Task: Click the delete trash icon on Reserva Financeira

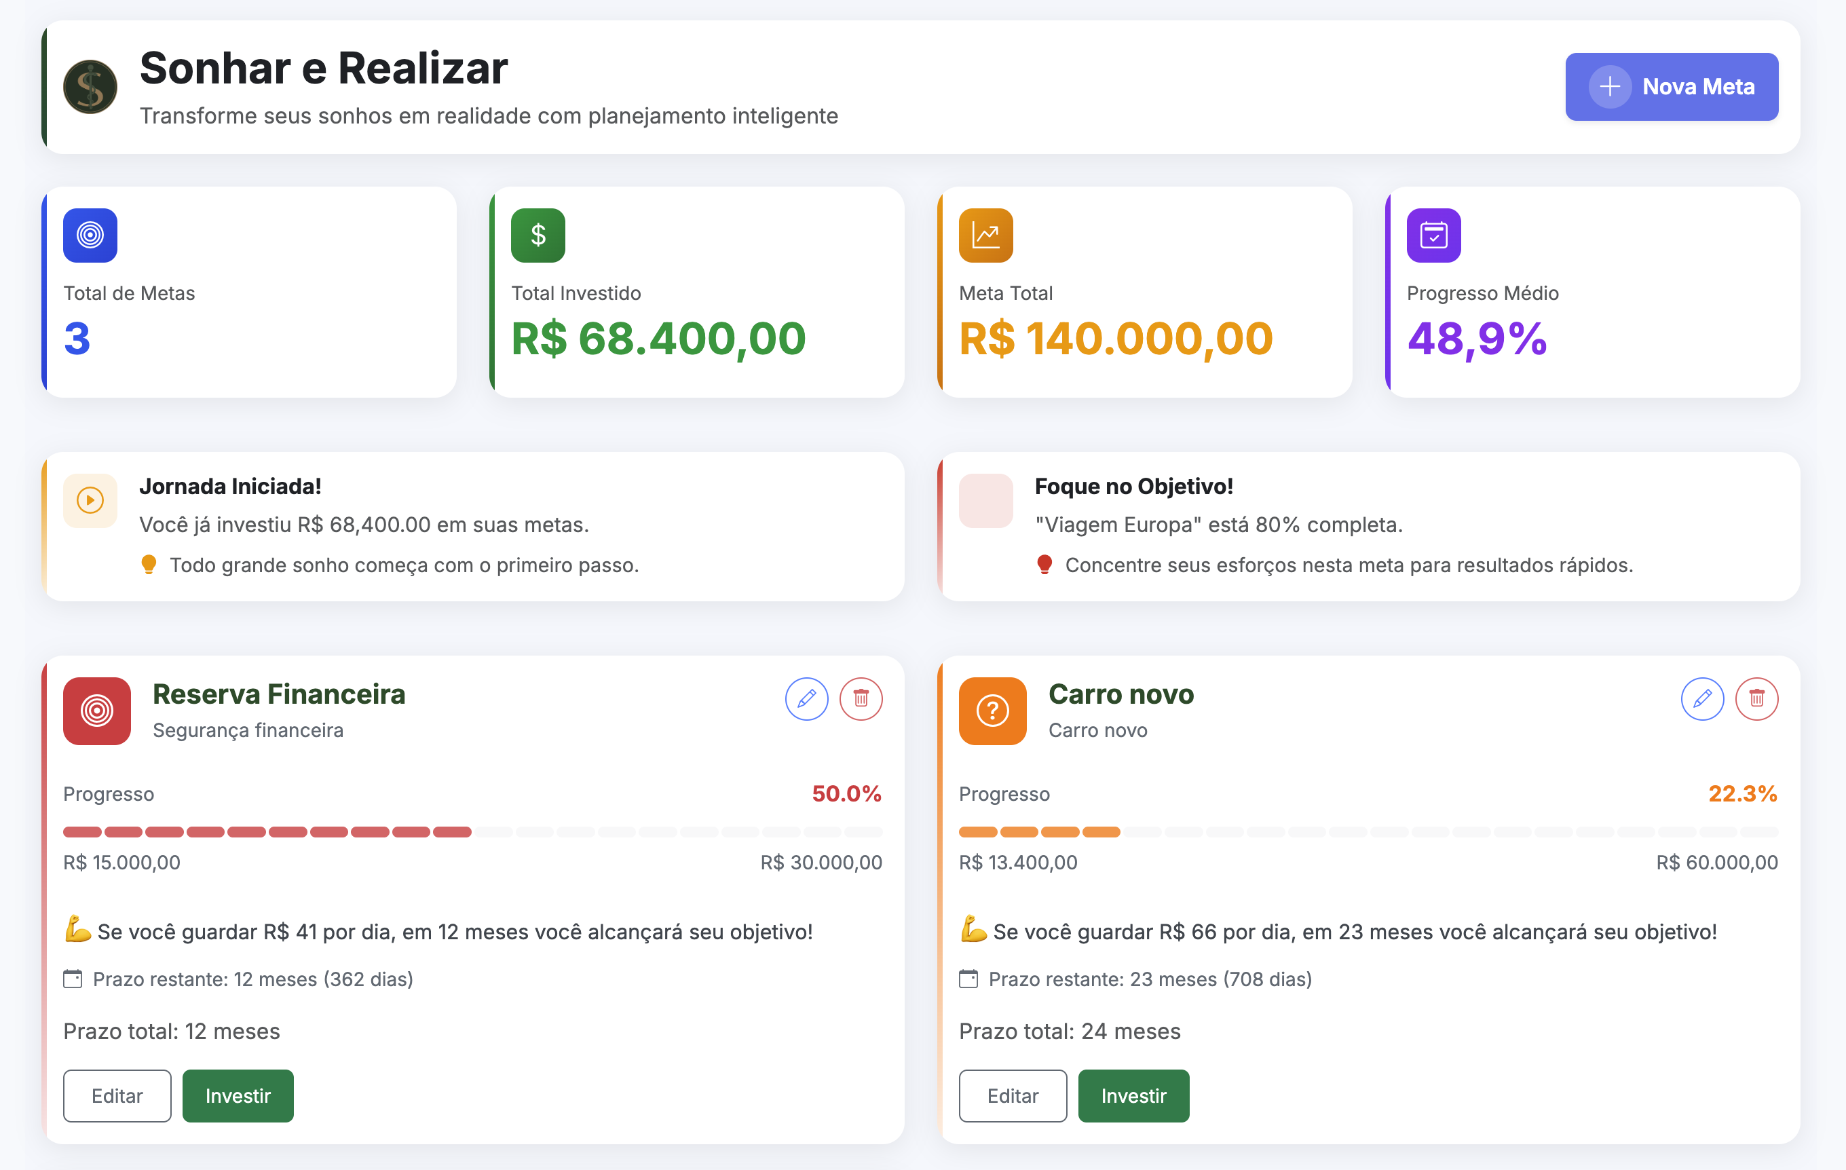Action: click(861, 698)
